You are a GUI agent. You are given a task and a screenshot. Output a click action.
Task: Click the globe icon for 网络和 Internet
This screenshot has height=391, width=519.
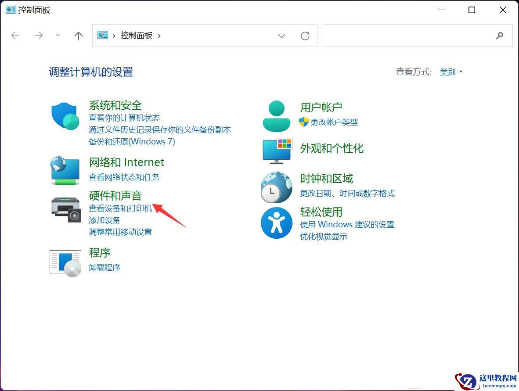coord(65,171)
